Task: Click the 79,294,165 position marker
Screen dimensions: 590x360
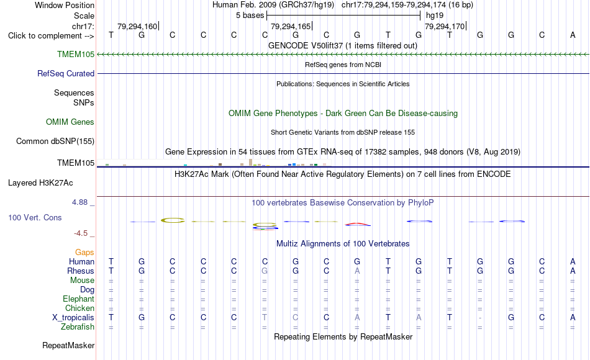Action: click(291, 26)
